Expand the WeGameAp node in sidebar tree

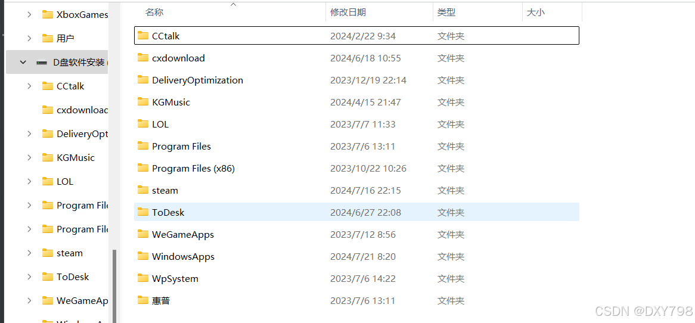tap(29, 300)
